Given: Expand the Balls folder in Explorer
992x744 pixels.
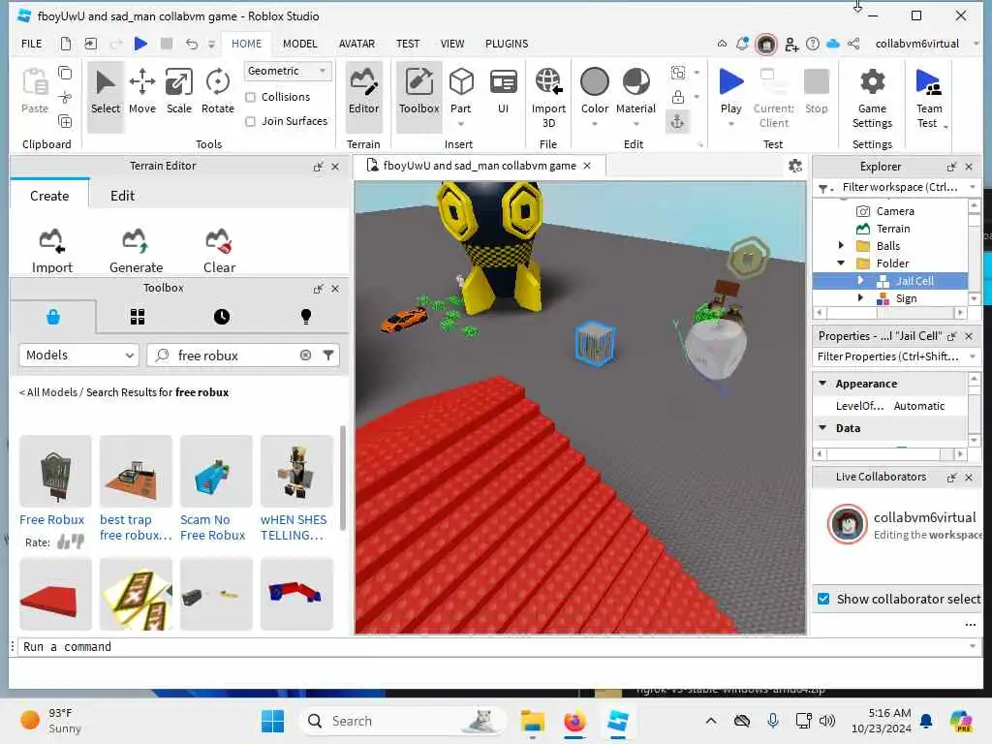Looking at the screenshot, I should coord(841,245).
